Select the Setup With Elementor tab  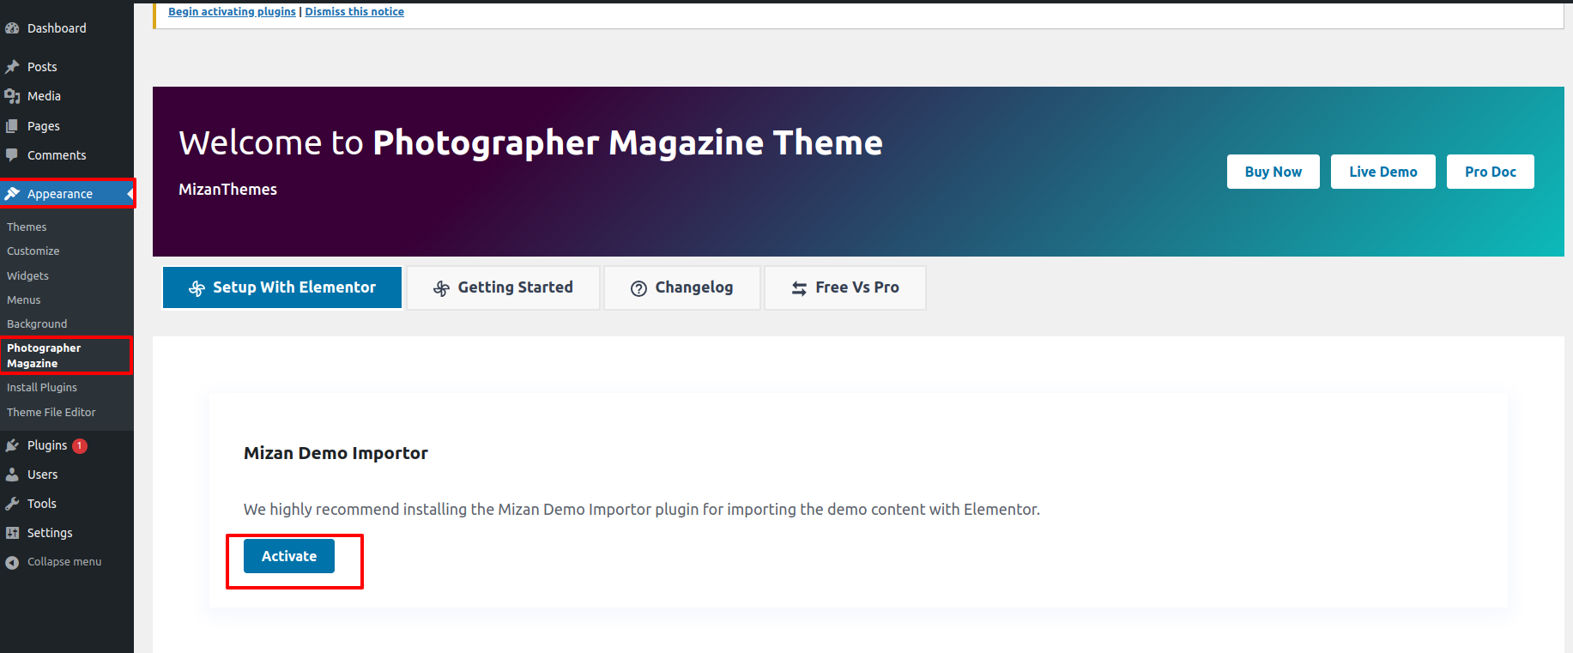[282, 287]
